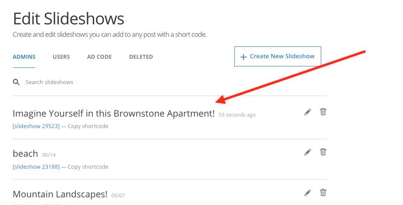Click the magnifying glass search icon
Screen dimensions: 403x205
(x=16, y=82)
